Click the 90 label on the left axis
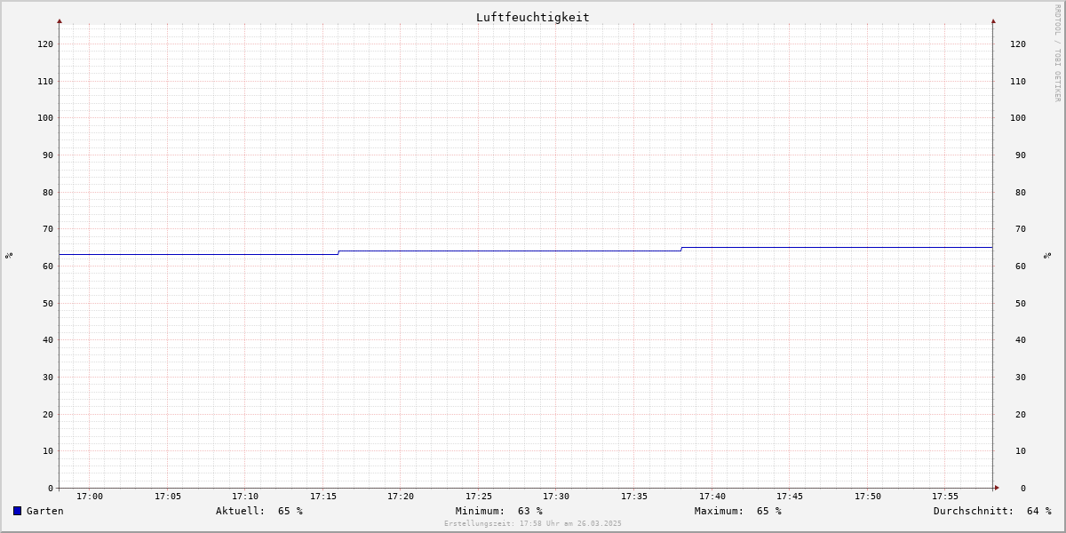This screenshot has height=533, width=1066. coord(48,155)
